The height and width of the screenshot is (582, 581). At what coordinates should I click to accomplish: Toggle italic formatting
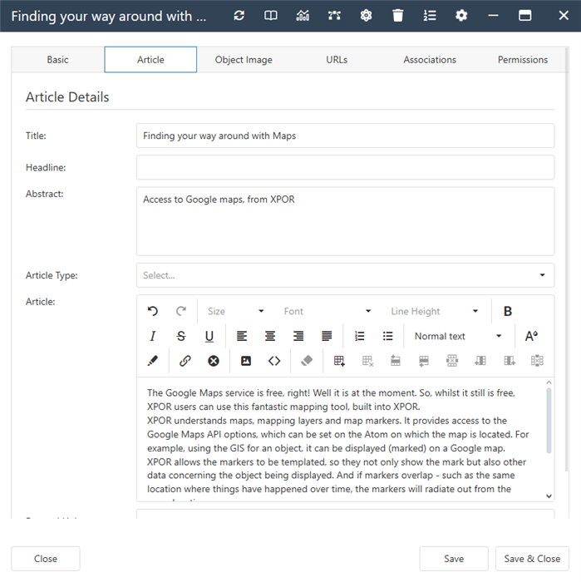(152, 336)
